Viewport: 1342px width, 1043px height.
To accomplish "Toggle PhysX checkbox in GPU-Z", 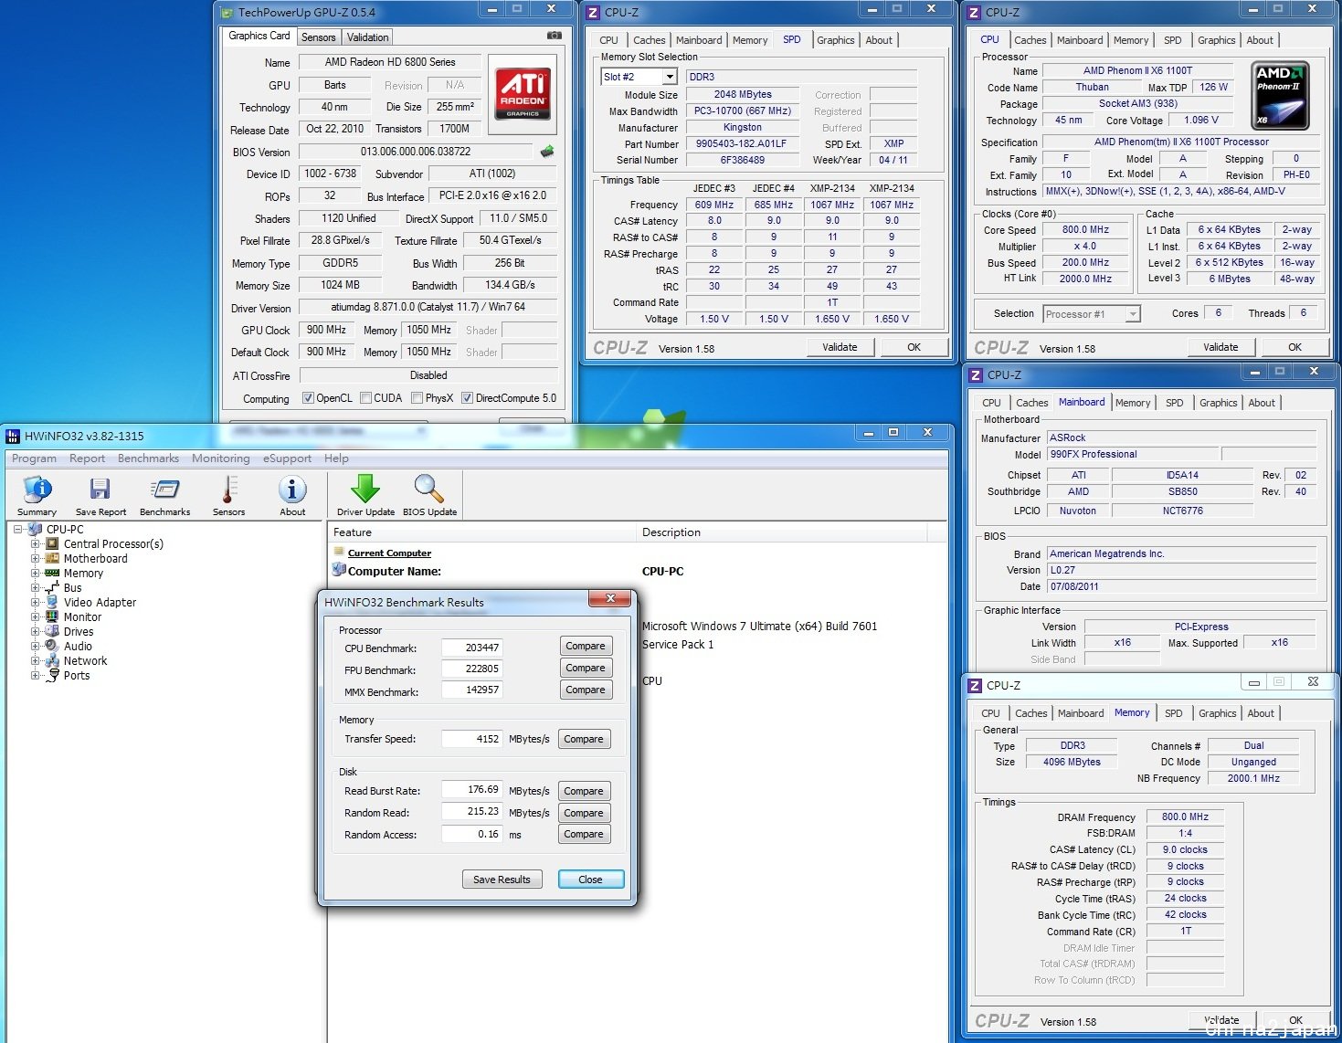I will (417, 398).
